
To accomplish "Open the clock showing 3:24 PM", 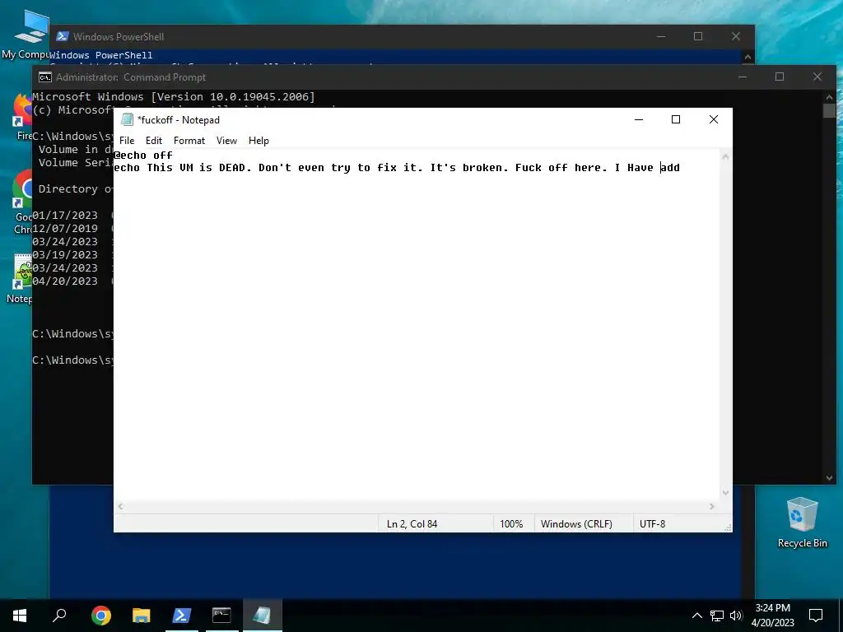I will tap(772, 616).
